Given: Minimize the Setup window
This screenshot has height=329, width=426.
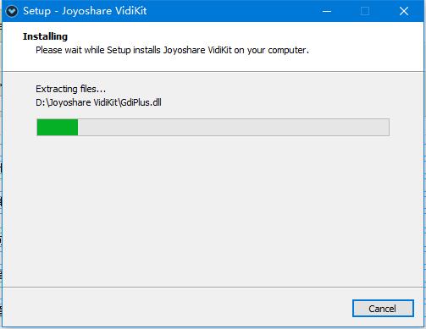Looking at the screenshot, I should click(327, 11).
